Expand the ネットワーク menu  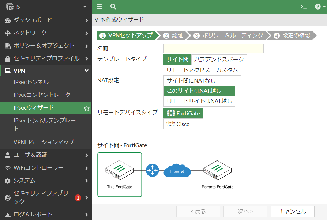coord(46,33)
